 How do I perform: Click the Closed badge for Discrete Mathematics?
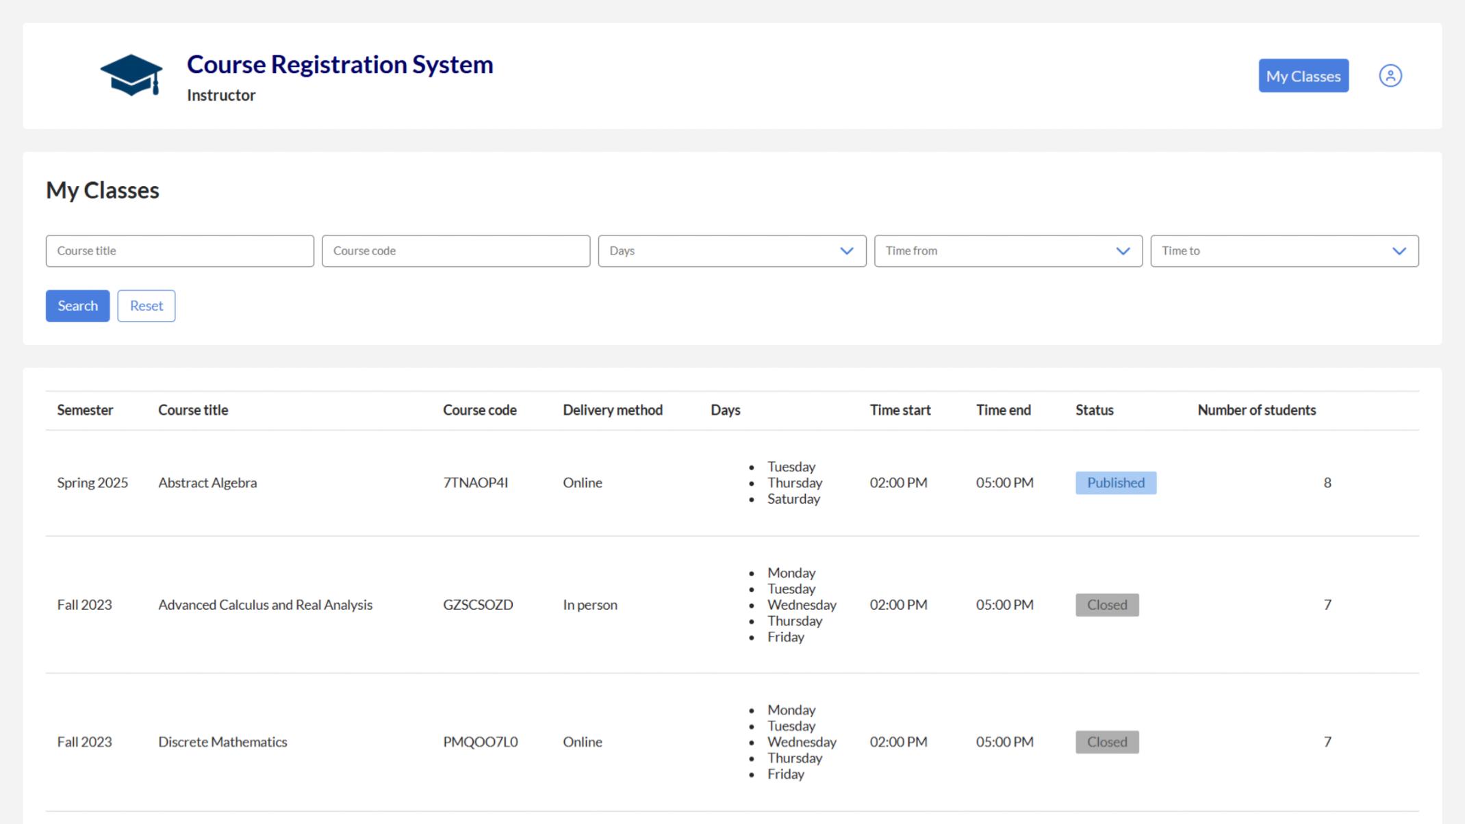[1107, 742]
